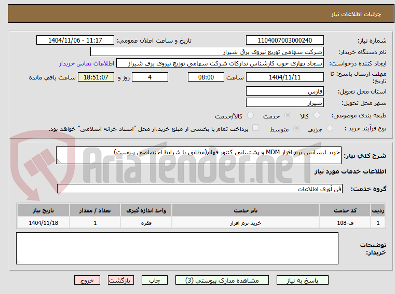Click the deadline hour 08:00 field
395x294 pixels.
206,77
